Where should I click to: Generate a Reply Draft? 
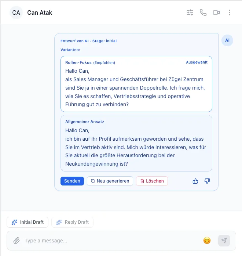pos(72,222)
